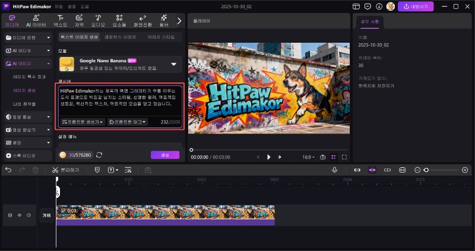The width and height of the screenshot is (475, 251).
Task: Collapse the AI 이미지 sidebar section
Action: pos(28,63)
